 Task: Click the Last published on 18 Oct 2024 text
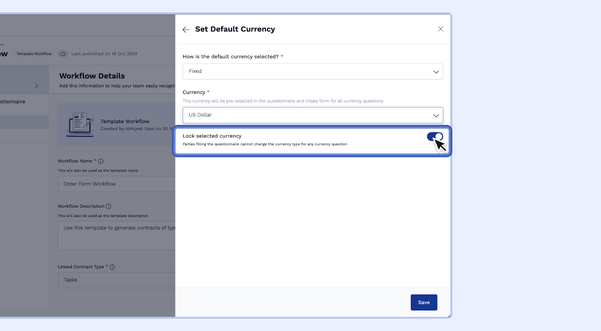pos(104,54)
